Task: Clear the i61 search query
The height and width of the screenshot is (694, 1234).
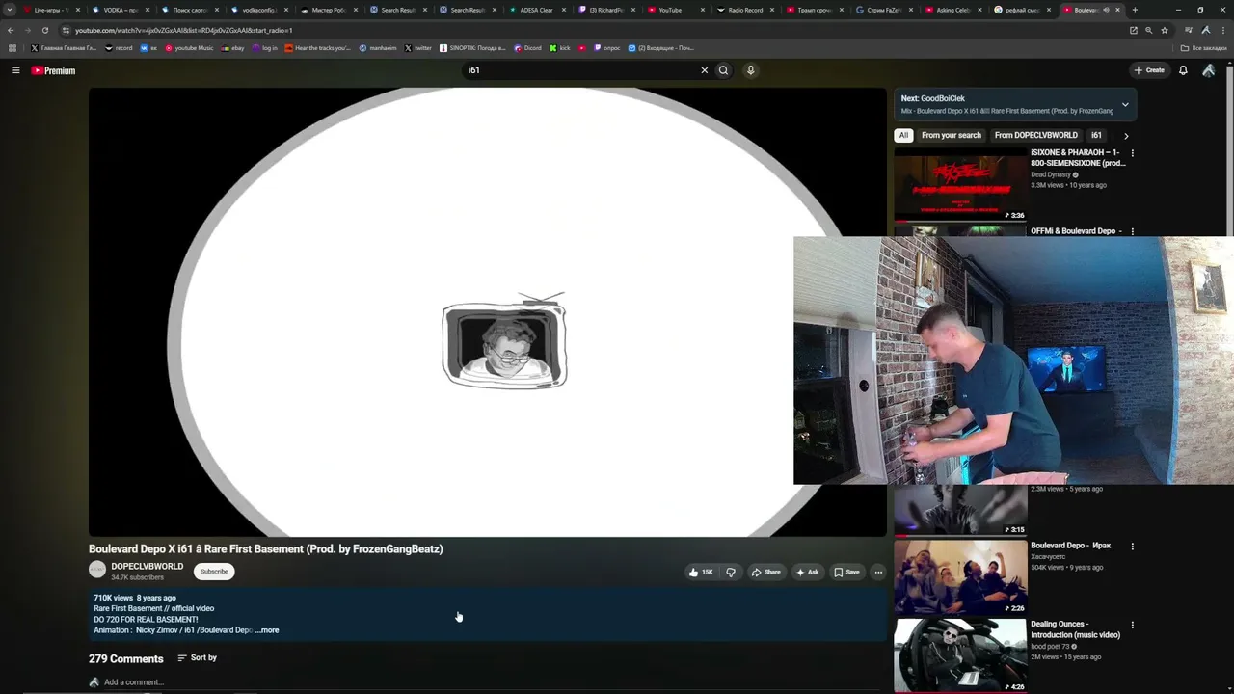Action: 704,70
